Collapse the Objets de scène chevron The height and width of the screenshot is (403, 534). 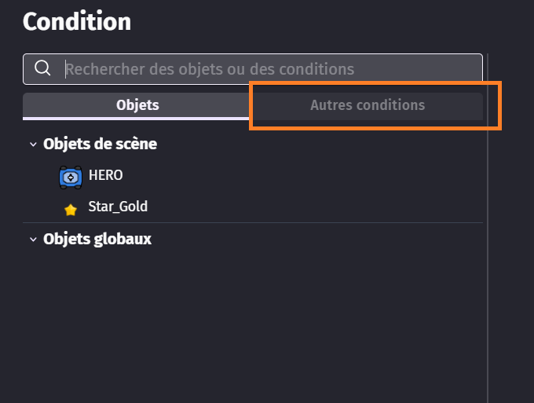[33, 145]
